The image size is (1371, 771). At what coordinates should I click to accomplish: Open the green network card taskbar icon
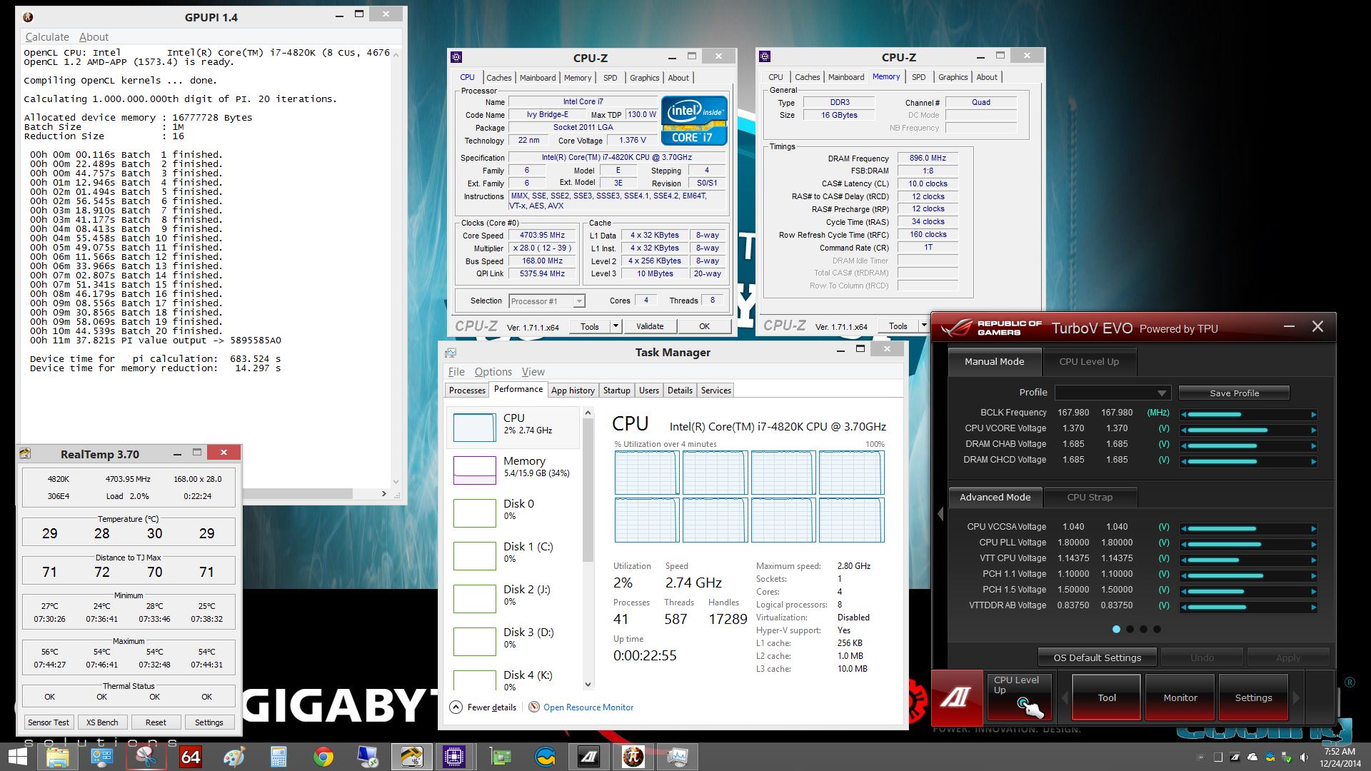coord(500,757)
